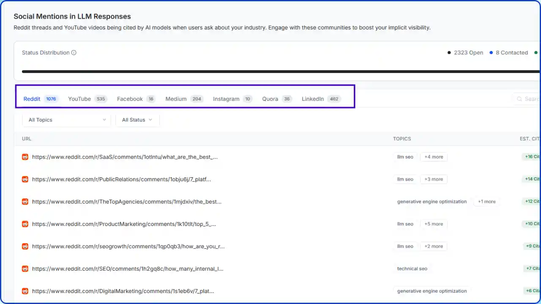Click the llm seo tag in ProductMarketing row
This screenshot has width=541, height=304.
click(405, 224)
